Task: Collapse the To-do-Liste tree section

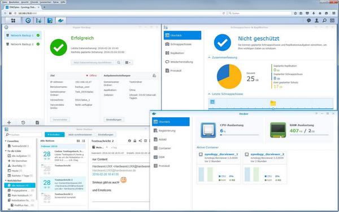Action: point(6,151)
